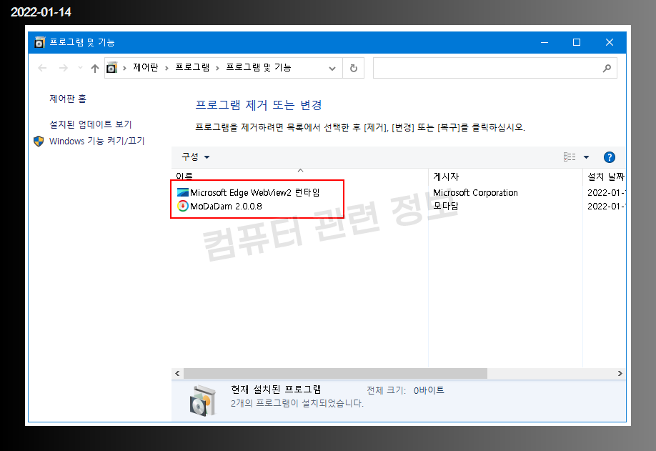Open help with question mark icon
The height and width of the screenshot is (451, 656).
click(x=609, y=157)
